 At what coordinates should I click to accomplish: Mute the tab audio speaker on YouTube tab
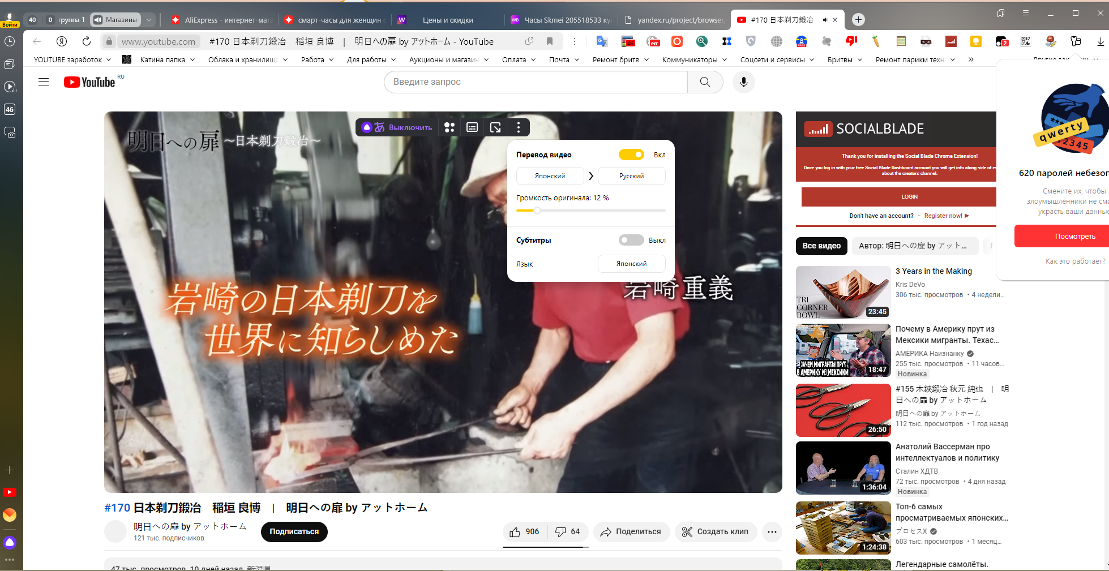click(825, 20)
